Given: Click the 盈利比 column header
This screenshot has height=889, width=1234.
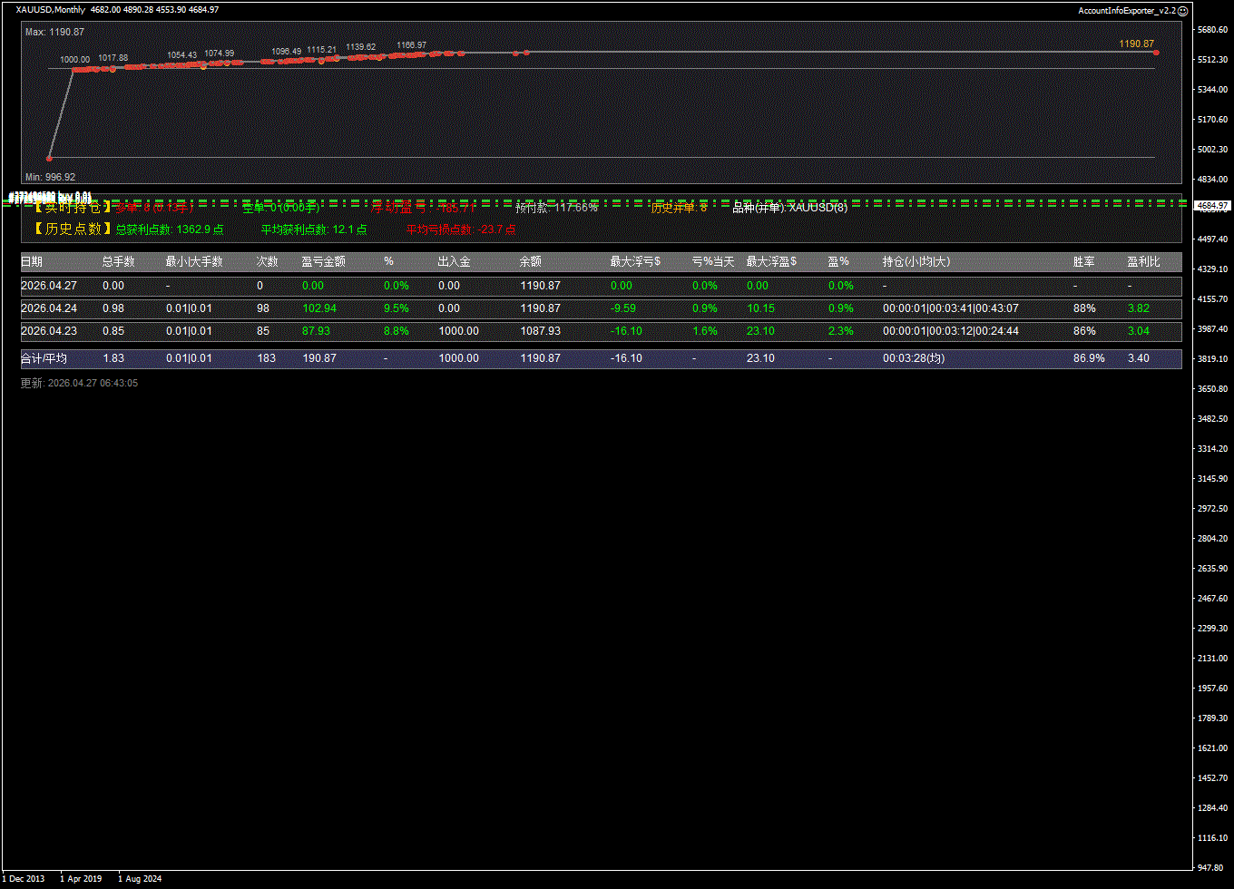Looking at the screenshot, I should coord(1143,261).
